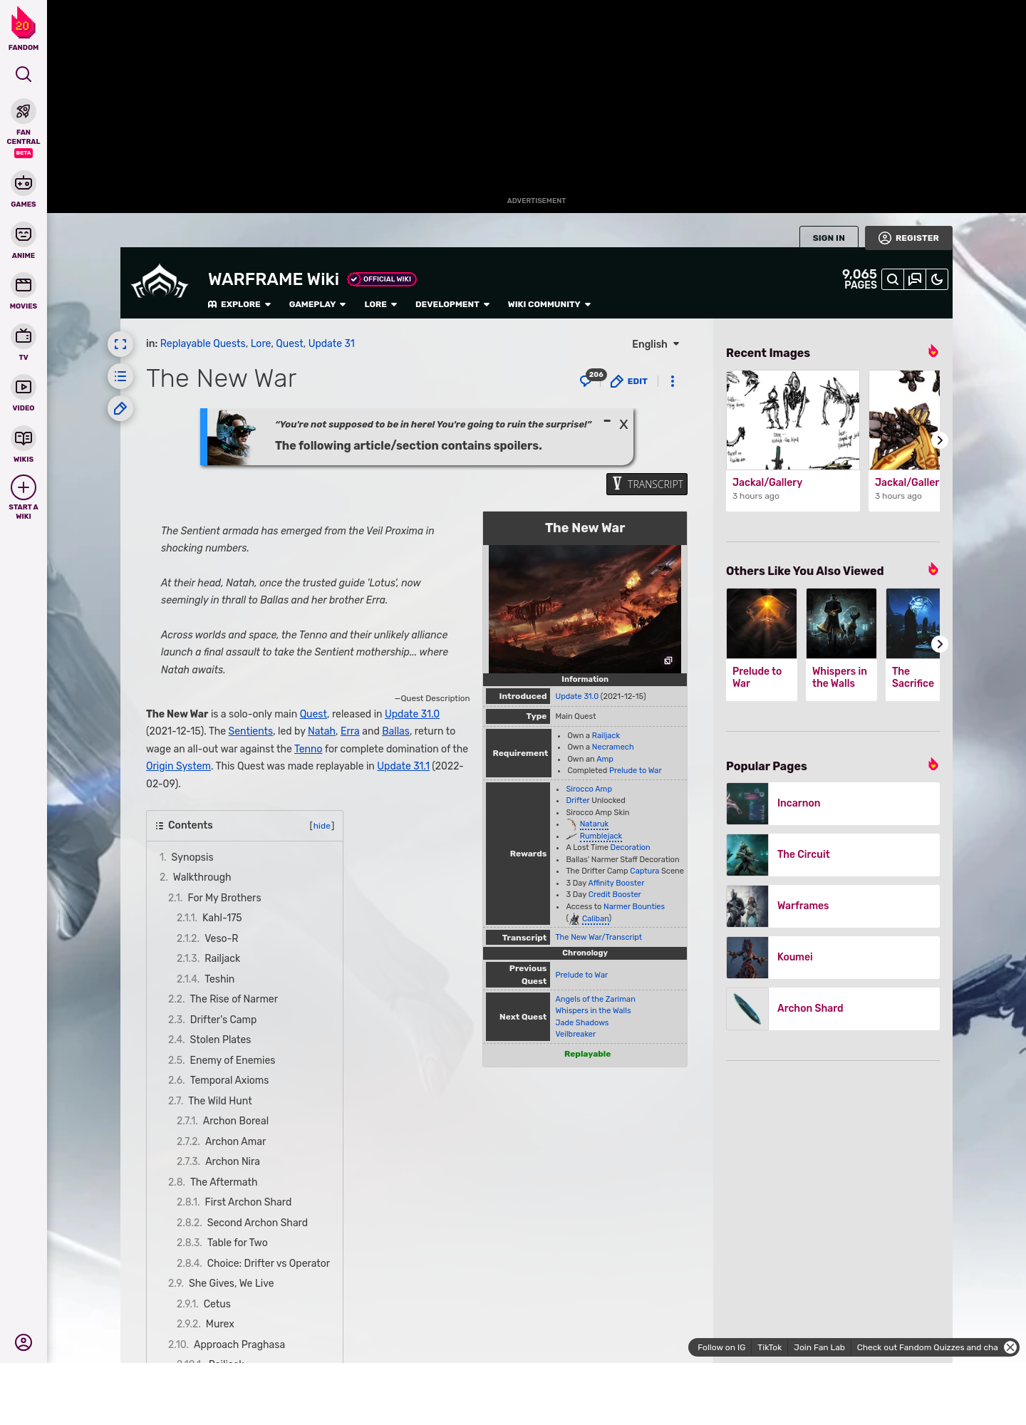
Task: Dismiss the bottom notification bar
Action: 1010,1347
